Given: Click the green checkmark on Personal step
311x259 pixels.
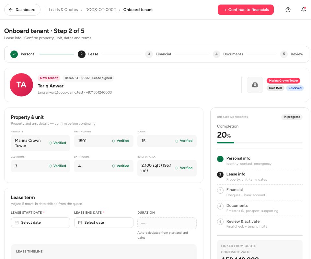Looking at the screenshot, I should (x=14, y=54).
